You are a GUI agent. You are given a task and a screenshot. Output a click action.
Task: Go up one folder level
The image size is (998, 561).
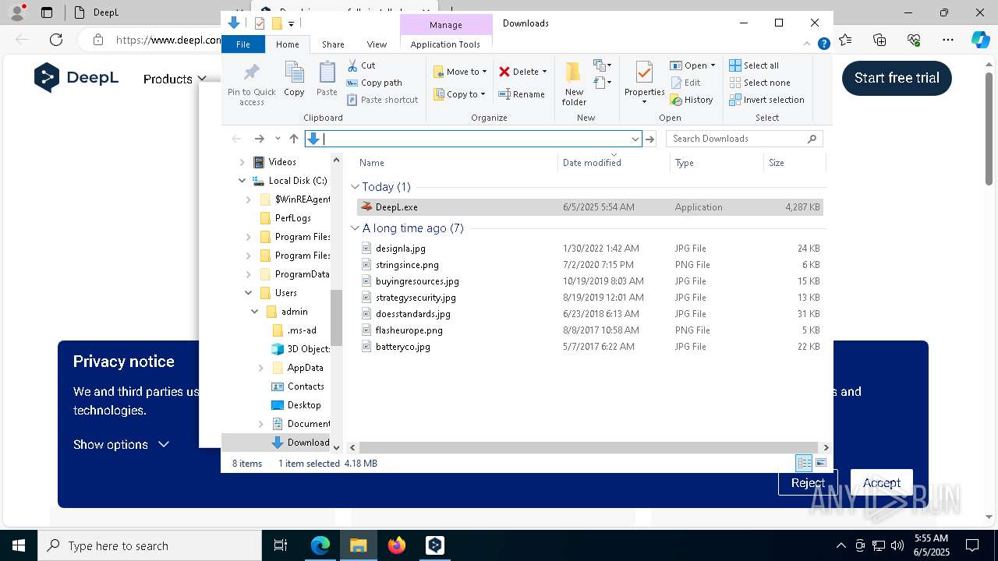[294, 139]
